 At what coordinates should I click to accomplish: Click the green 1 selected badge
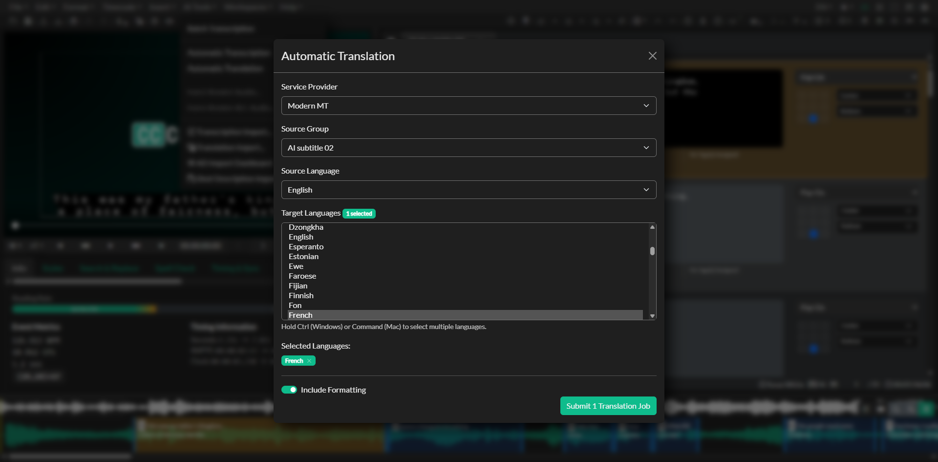pyautogui.click(x=359, y=213)
